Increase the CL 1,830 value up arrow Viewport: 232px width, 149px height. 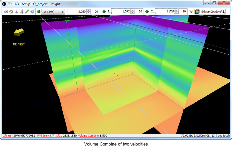[x=176, y=10]
